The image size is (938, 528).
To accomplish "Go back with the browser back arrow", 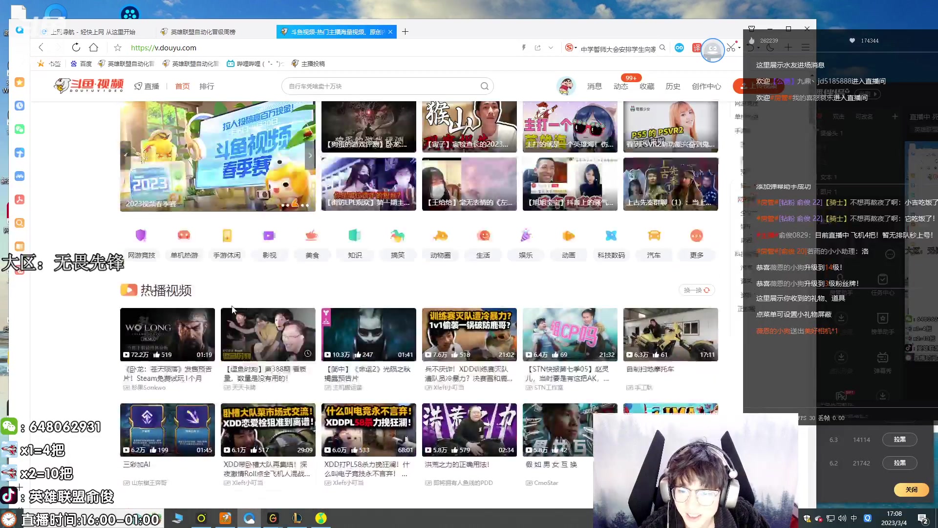I will [41, 47].
